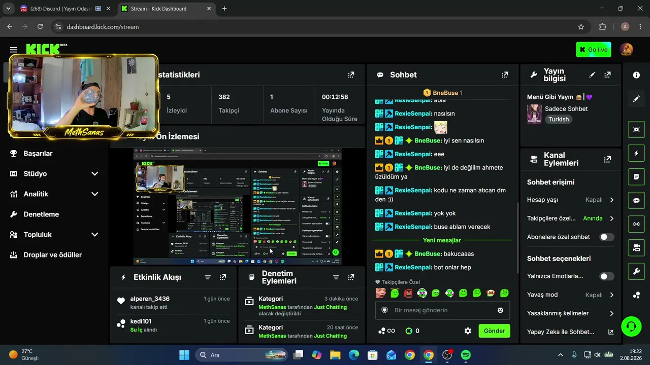Open the hamburger navigation menu

click(x=13, y=50)
